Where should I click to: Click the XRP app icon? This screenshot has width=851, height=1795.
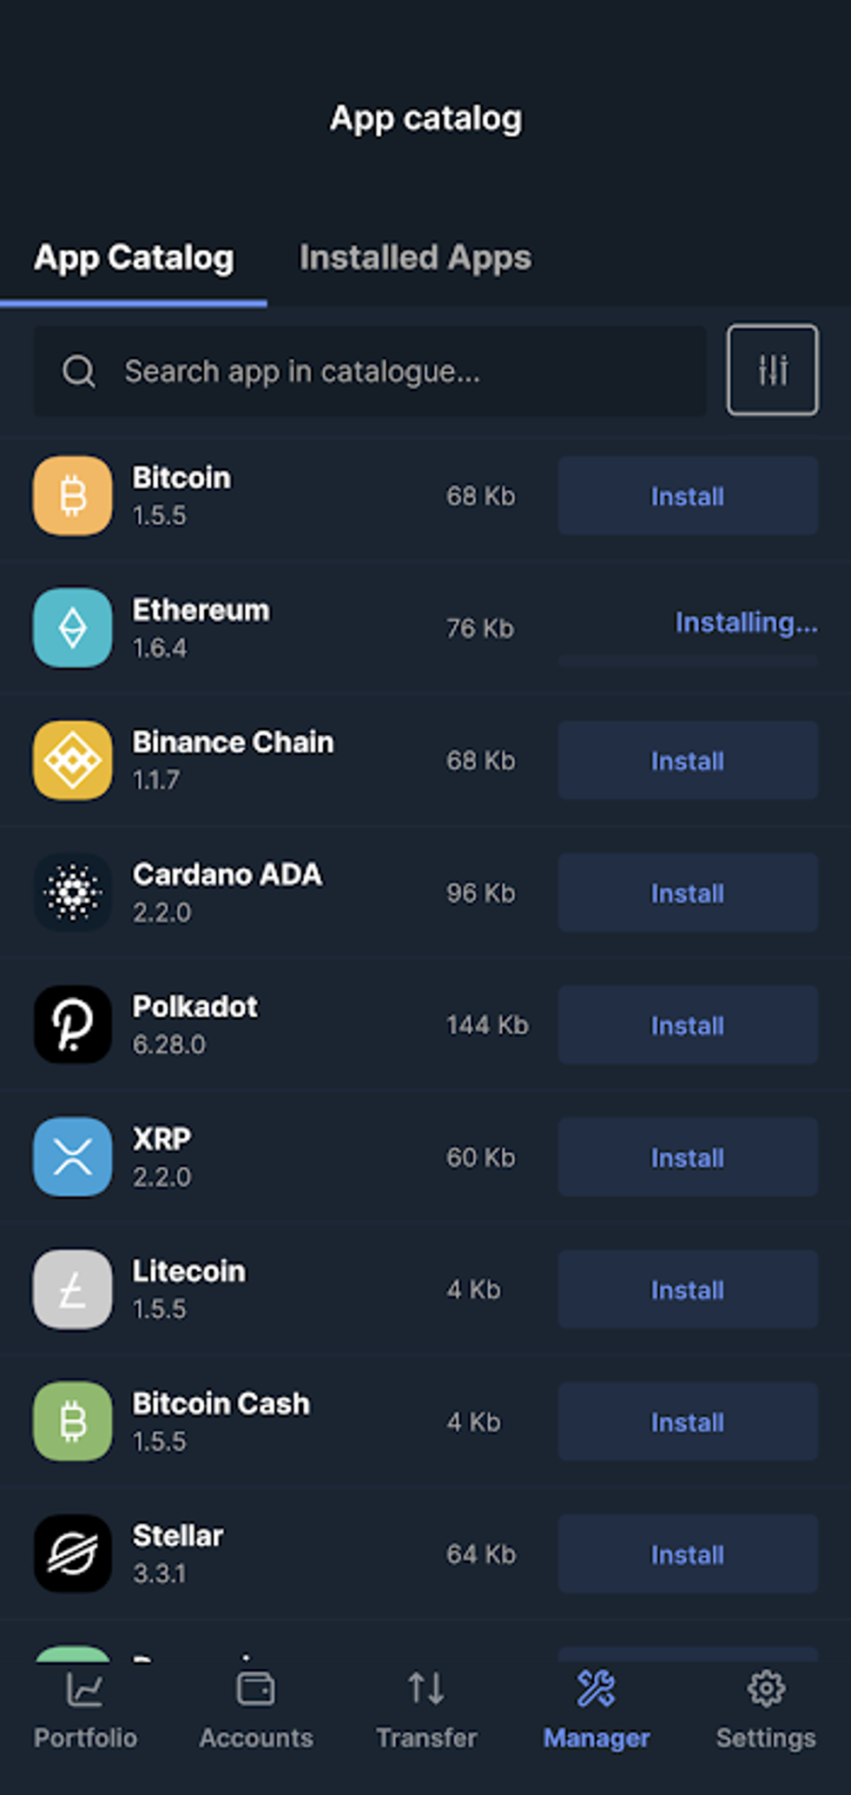pos(73,1157)
